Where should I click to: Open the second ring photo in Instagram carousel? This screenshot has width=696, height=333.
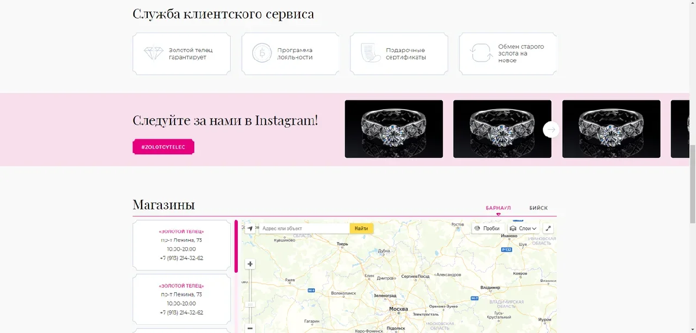pyautogui.click(x=502, y=129)
